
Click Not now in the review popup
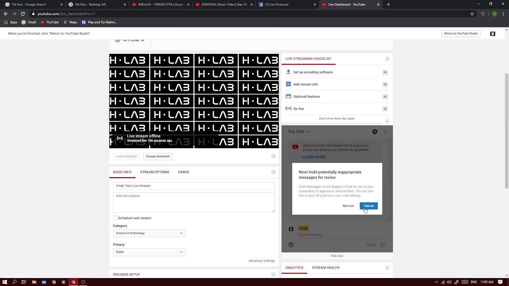click(348, 206)
